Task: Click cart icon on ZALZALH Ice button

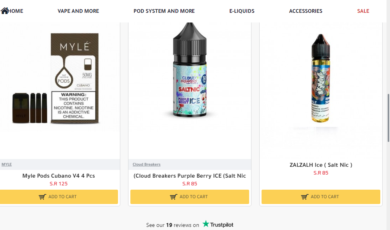Action: (305, 197)
